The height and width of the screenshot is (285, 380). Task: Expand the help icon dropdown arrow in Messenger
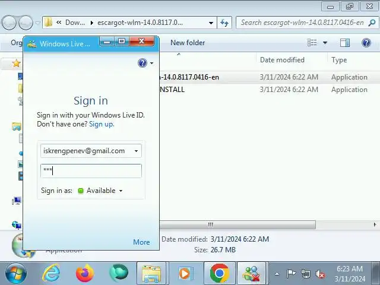pyautogui.click(x=152, y=64)
